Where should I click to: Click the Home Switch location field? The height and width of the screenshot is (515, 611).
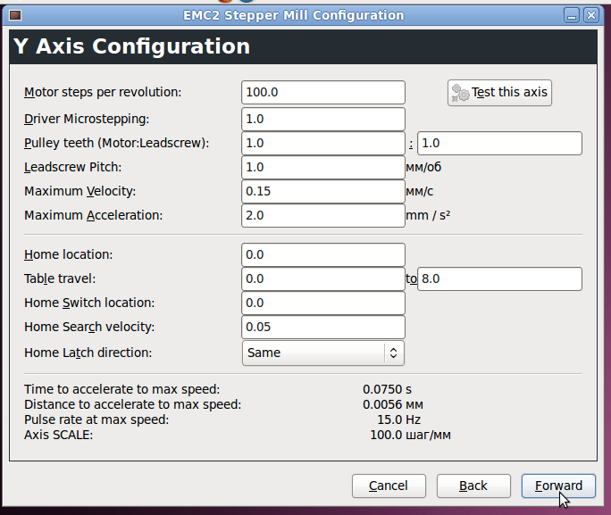point(323,303)
